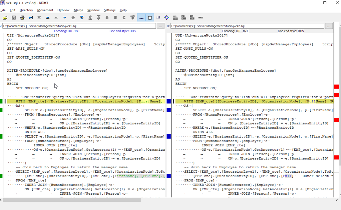Enable automatic advance after source selection
Screen dimensions: 341x210
pos(133,17)
